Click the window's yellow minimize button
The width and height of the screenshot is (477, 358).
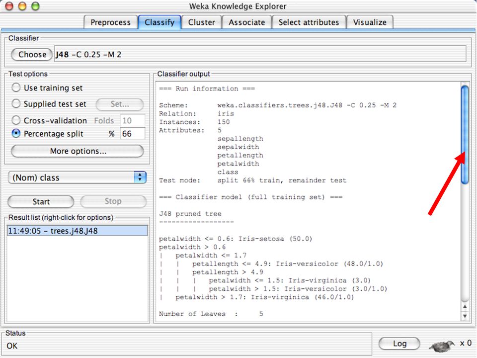[x=22, y=6]
